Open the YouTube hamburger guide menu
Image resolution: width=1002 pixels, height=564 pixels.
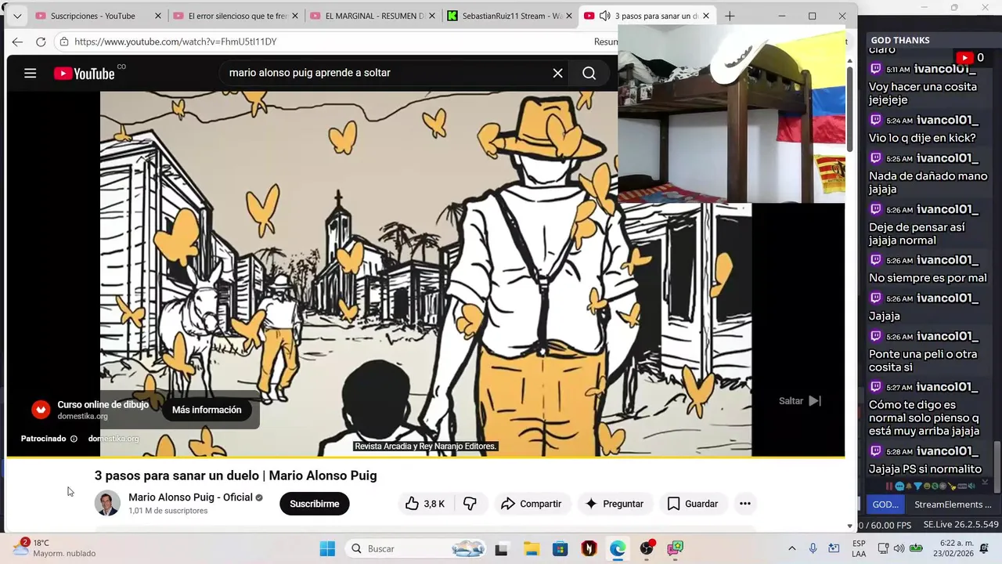[31, 73]
